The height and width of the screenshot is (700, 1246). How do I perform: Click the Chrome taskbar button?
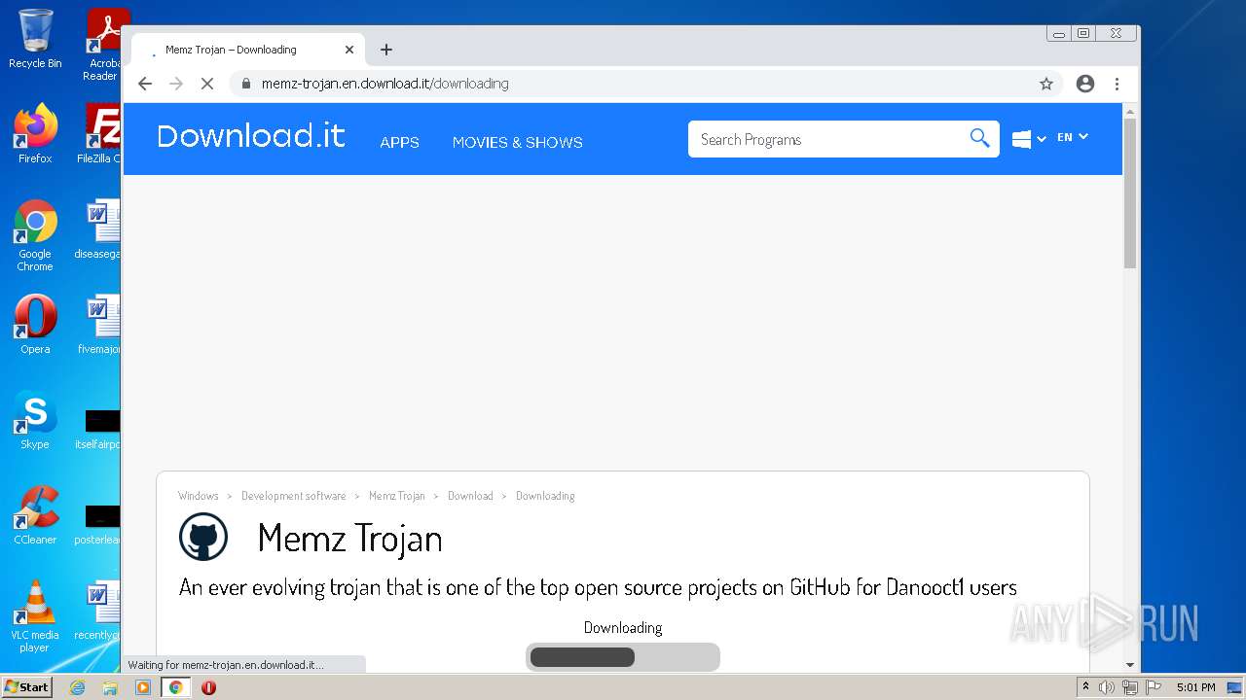point(176,687)
